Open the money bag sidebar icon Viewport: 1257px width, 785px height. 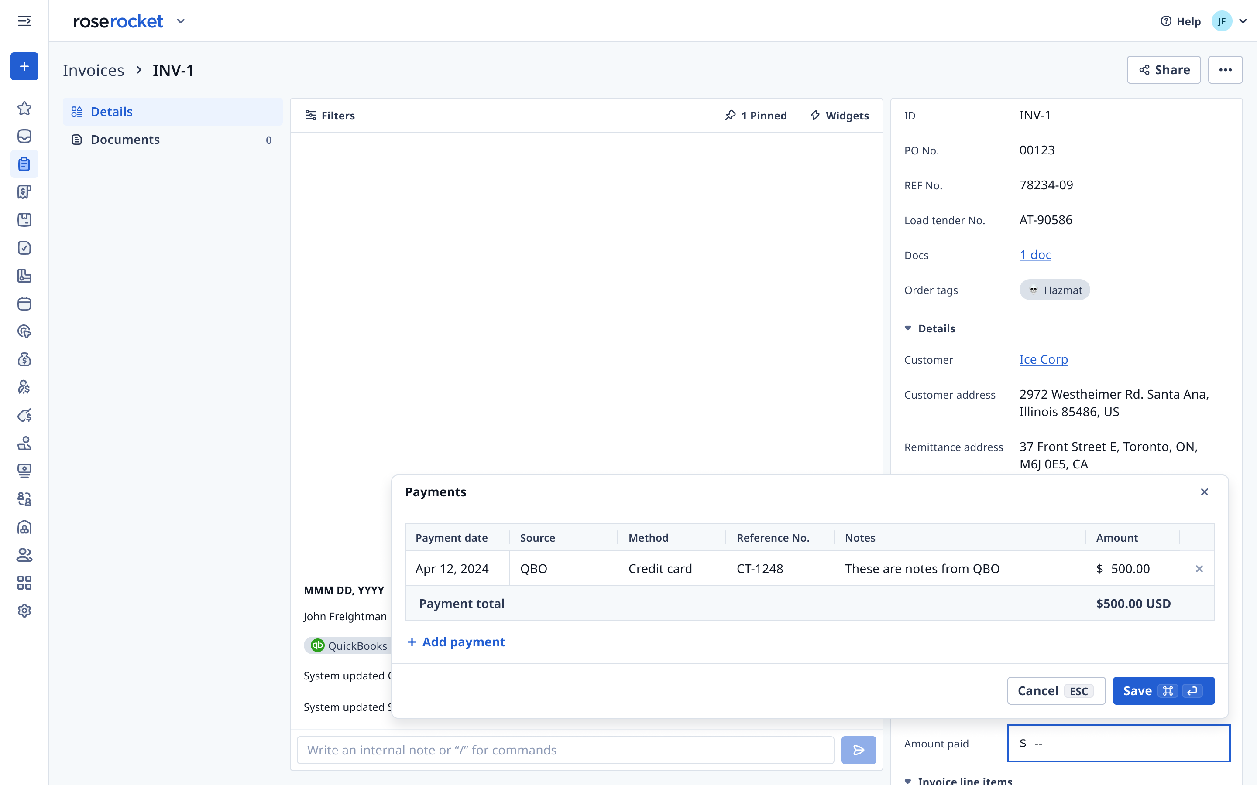tap(24, 359)
